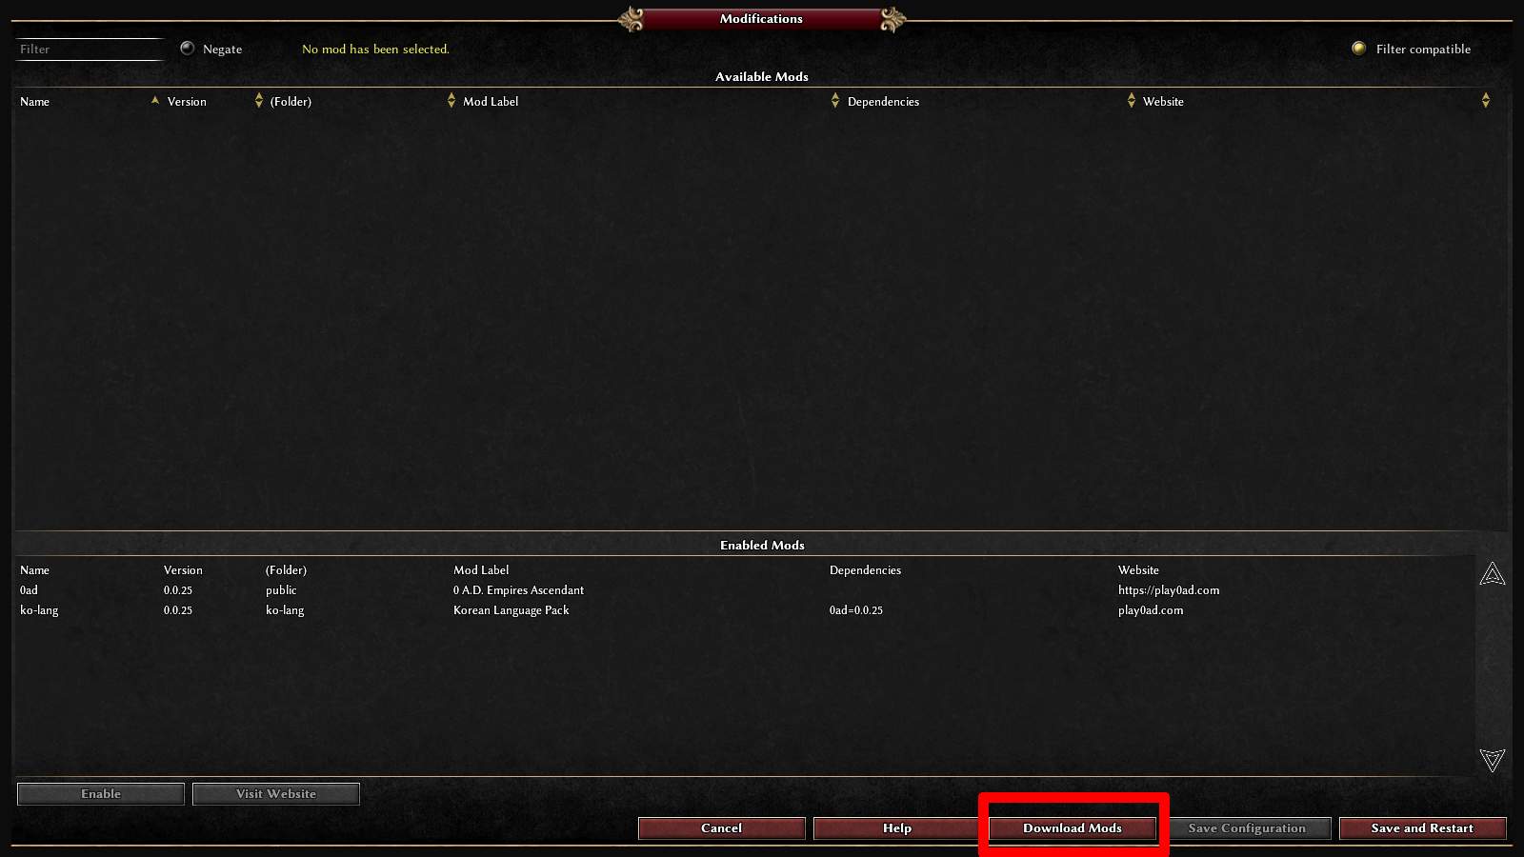Select the ko-lang Korean Language Pack row
The height and width of the screenshot is (857, 1524).
tap(743, 610)
